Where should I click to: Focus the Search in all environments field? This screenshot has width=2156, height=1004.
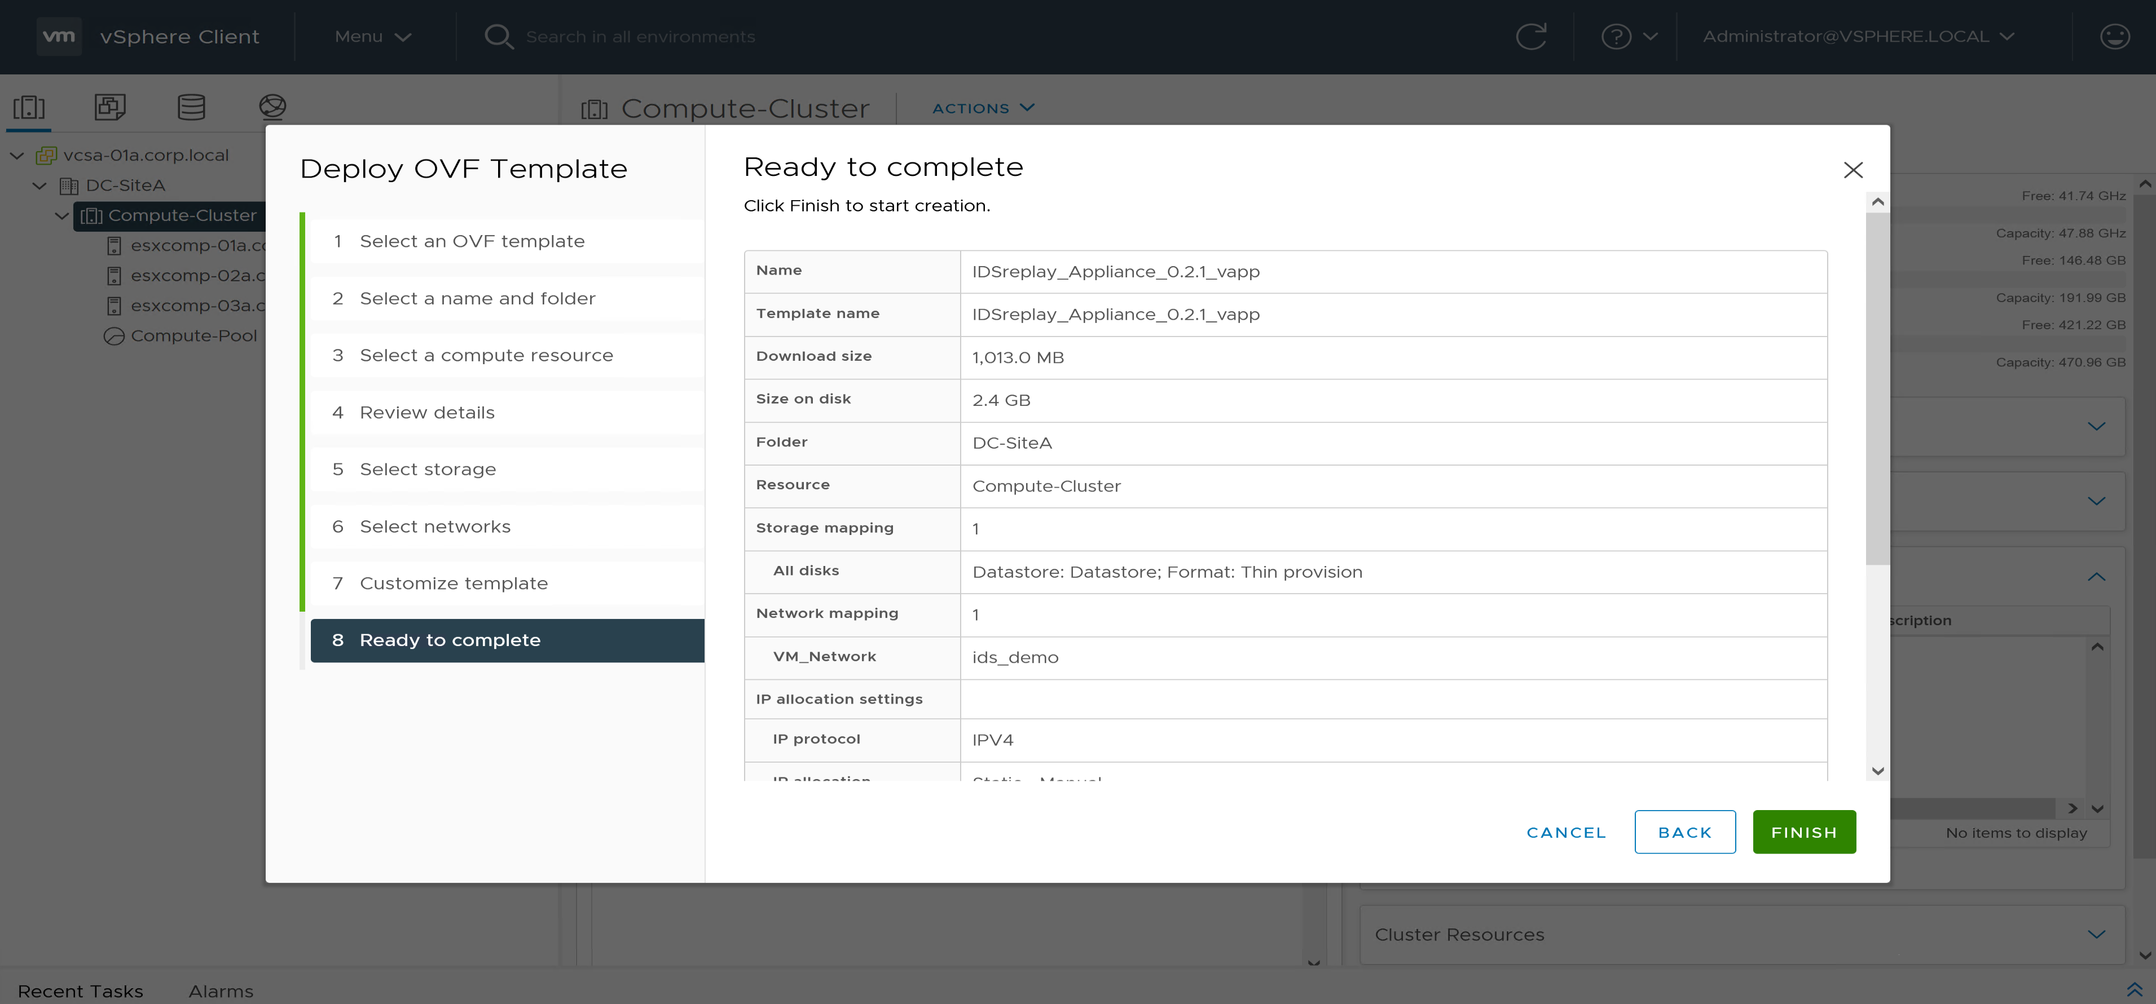[x=640, y=37]
